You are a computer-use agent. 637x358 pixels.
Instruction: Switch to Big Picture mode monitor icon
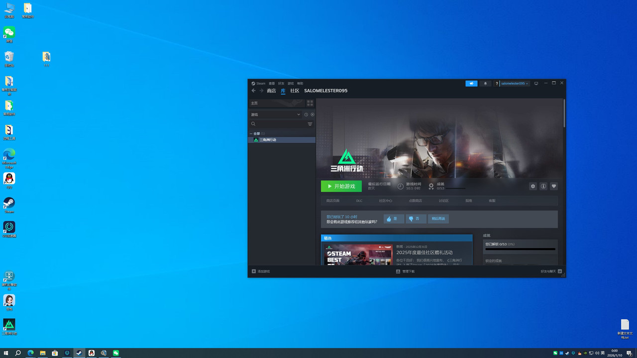click(x=536, y=84)
